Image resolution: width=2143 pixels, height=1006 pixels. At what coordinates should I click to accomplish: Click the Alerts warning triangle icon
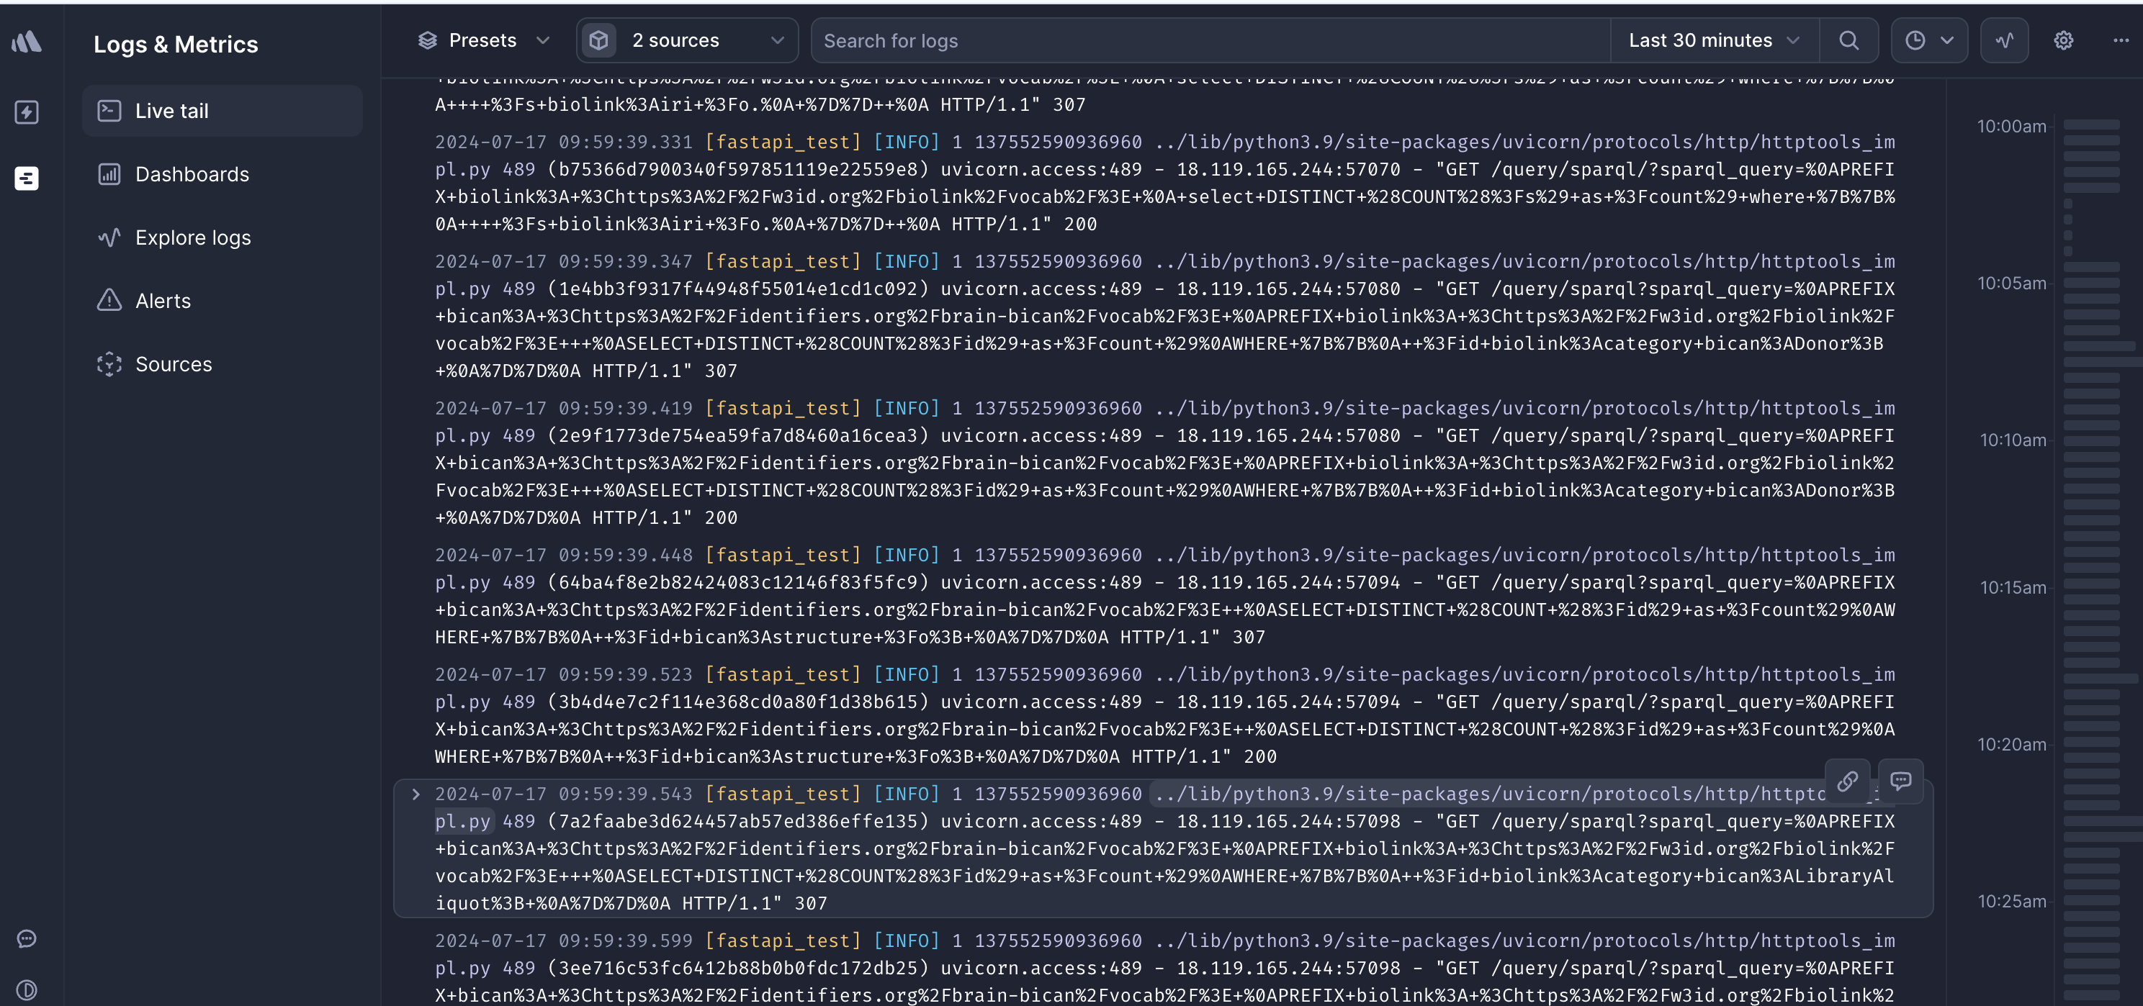click(x=109, y=301)
